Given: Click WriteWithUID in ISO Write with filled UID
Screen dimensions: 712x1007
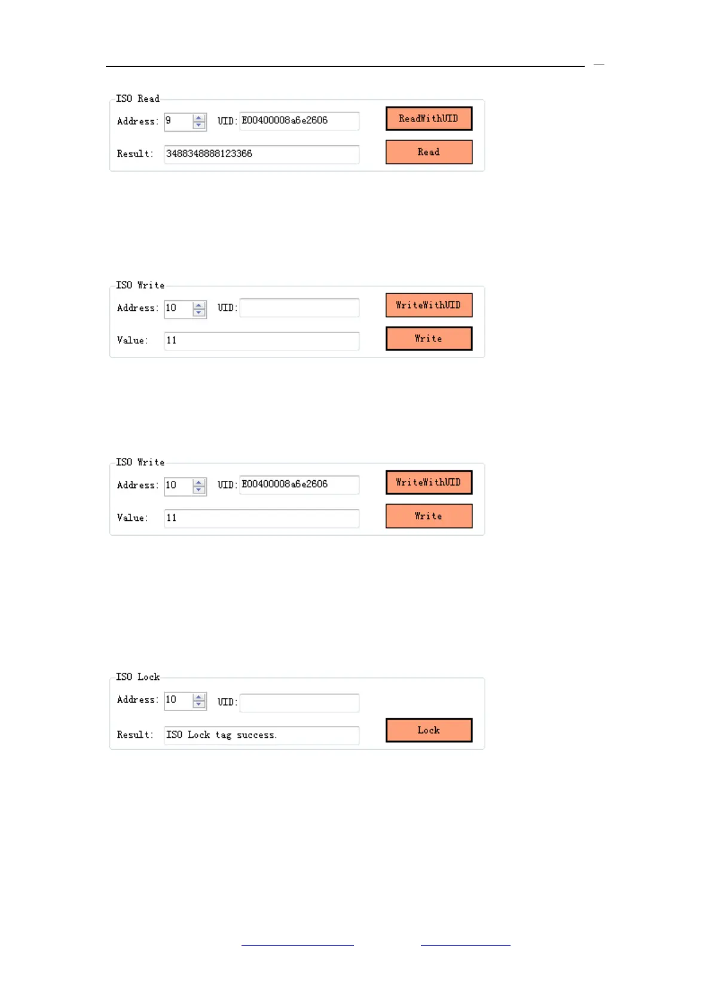Looking at the screenshot, I should coord(429,483).
